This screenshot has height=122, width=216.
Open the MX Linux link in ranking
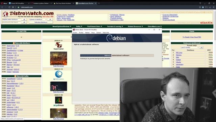[x=179, y=53]
